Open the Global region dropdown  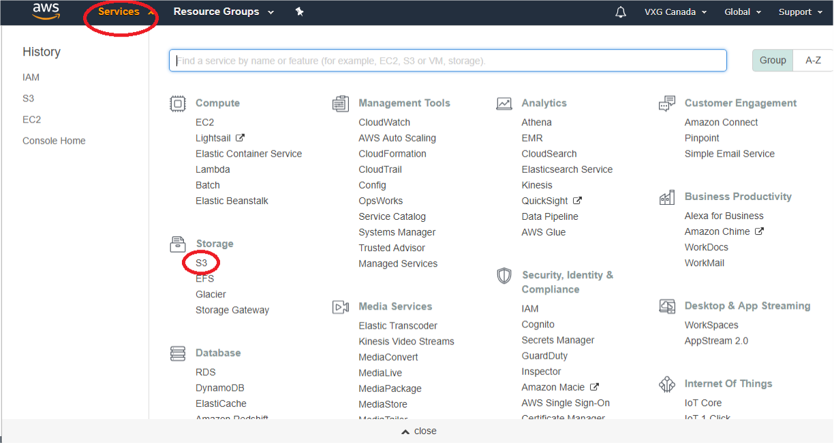742,12
